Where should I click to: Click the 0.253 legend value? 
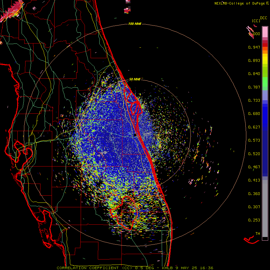pos(254,220)
